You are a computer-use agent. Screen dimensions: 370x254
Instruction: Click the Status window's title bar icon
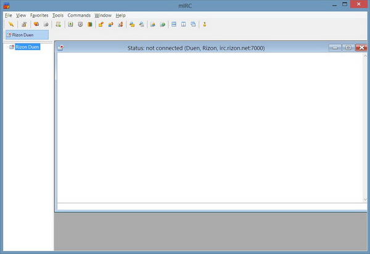[x=61, y=47]
